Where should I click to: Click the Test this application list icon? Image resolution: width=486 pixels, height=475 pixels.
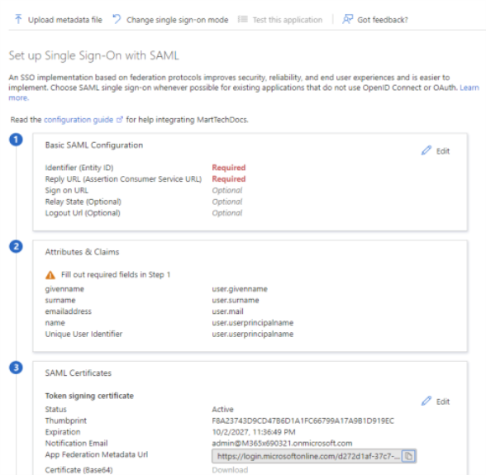(x=242, y=20)
